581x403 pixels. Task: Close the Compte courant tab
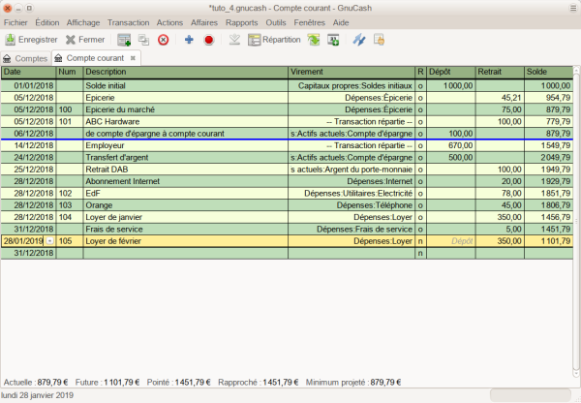134,59
